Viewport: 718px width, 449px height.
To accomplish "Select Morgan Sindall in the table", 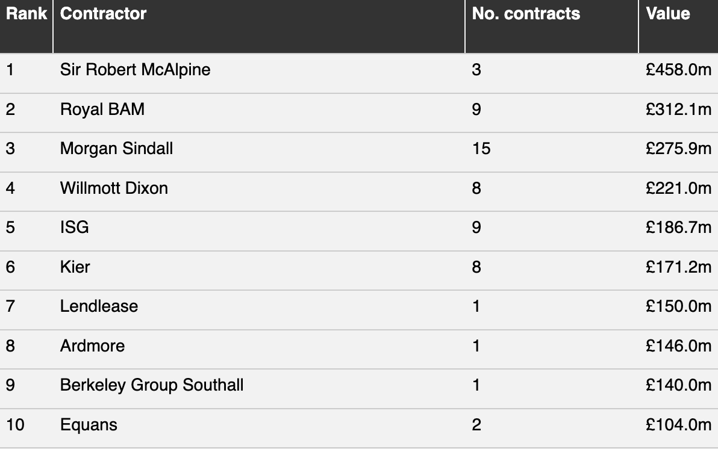I will (116, 149).
